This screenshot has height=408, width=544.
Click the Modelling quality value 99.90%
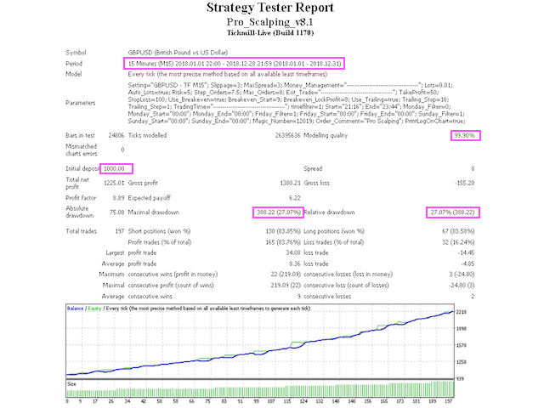point(464,135)
